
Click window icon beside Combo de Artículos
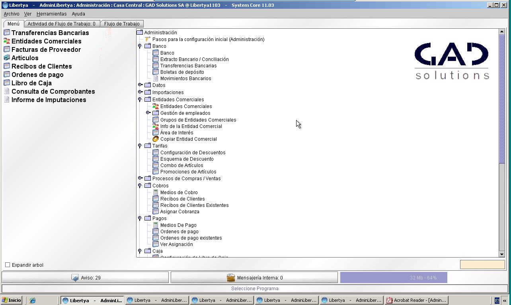(x=156, y=165)
